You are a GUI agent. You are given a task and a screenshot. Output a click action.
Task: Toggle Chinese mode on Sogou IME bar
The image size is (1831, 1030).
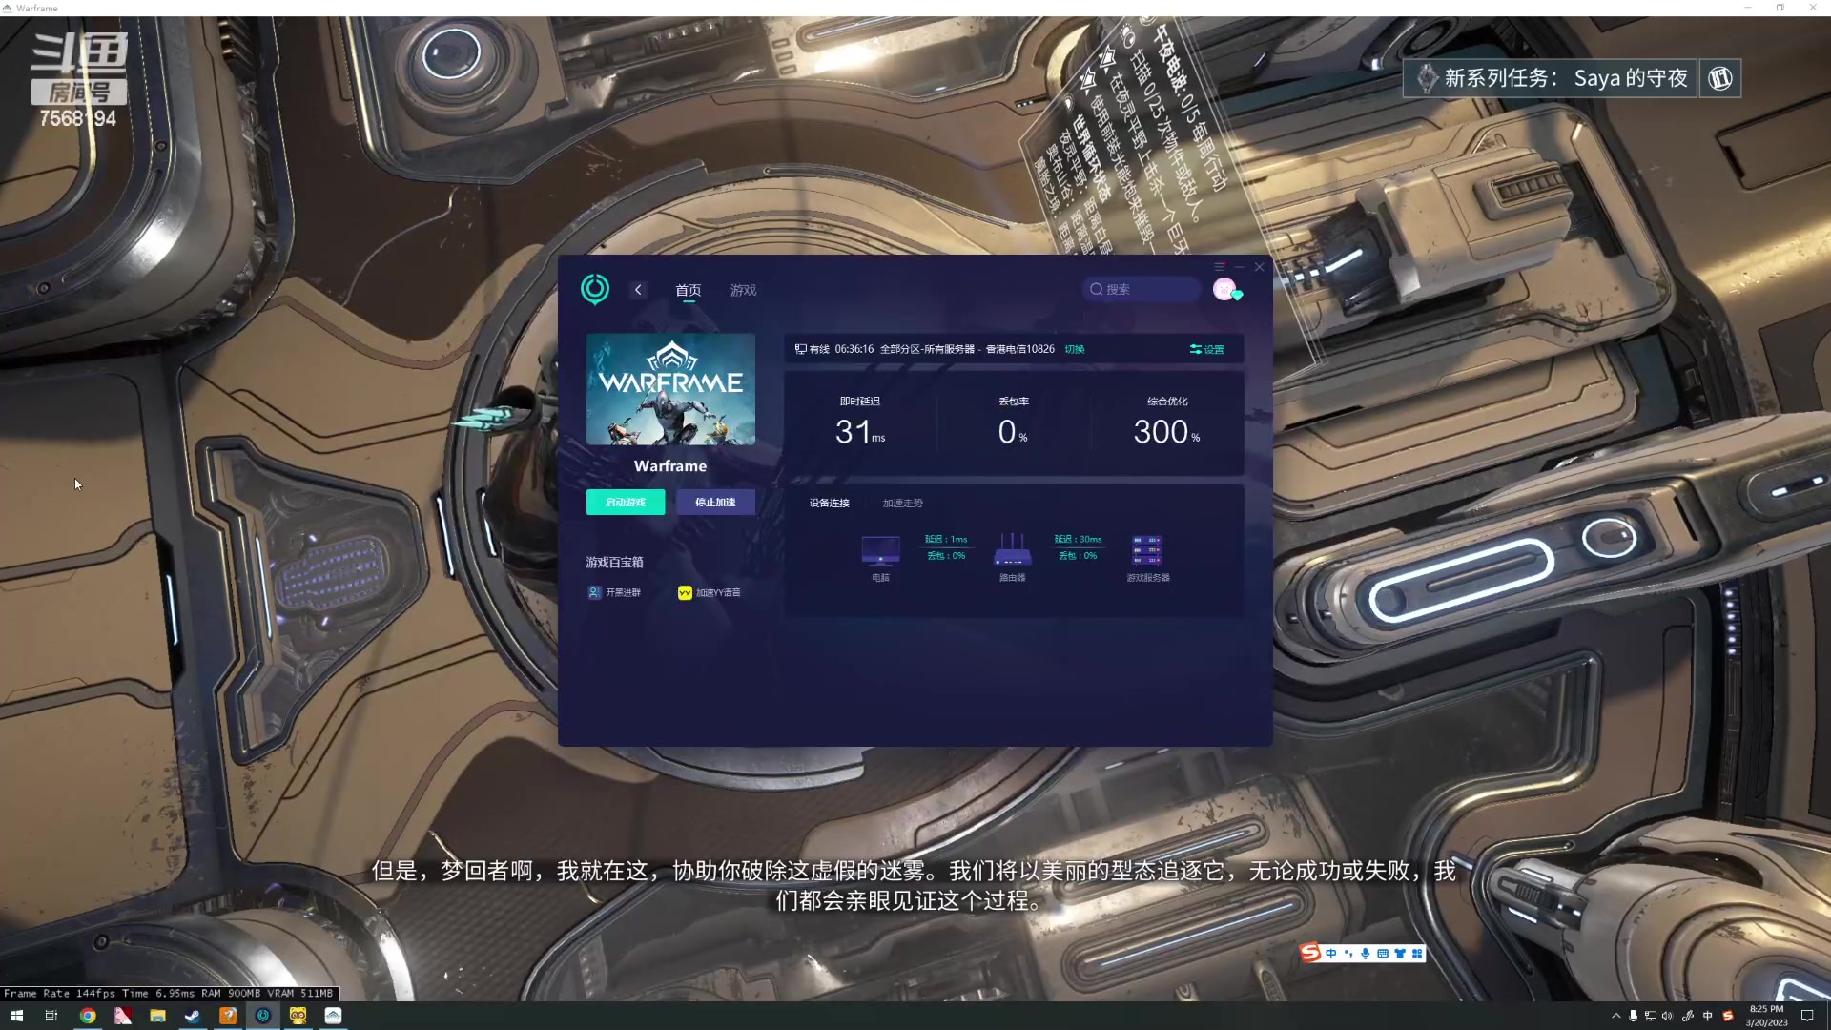pos(1331,953)
